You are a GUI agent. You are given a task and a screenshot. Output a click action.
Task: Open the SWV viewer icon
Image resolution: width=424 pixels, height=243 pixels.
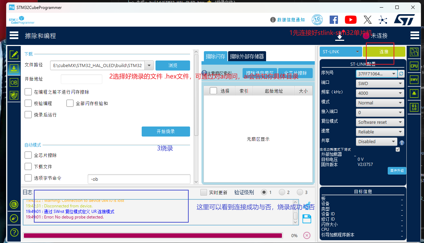(414, 79)
